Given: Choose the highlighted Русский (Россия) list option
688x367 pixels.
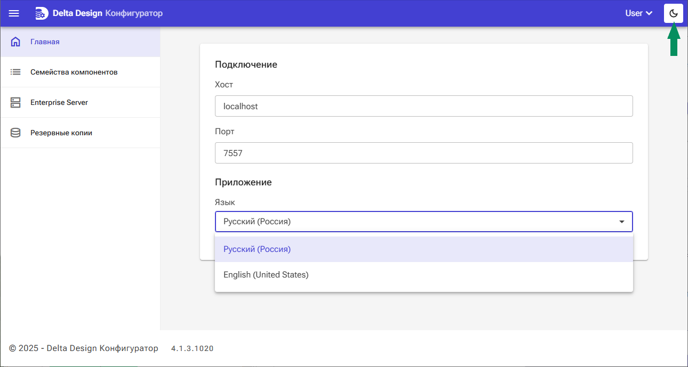Looking at the screenshot, I should (x=257, y=249).
